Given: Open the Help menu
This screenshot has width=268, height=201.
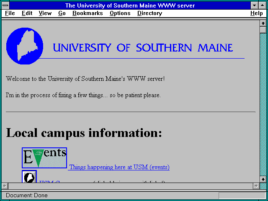Looking at the screenshot, I should click(257, 13).
